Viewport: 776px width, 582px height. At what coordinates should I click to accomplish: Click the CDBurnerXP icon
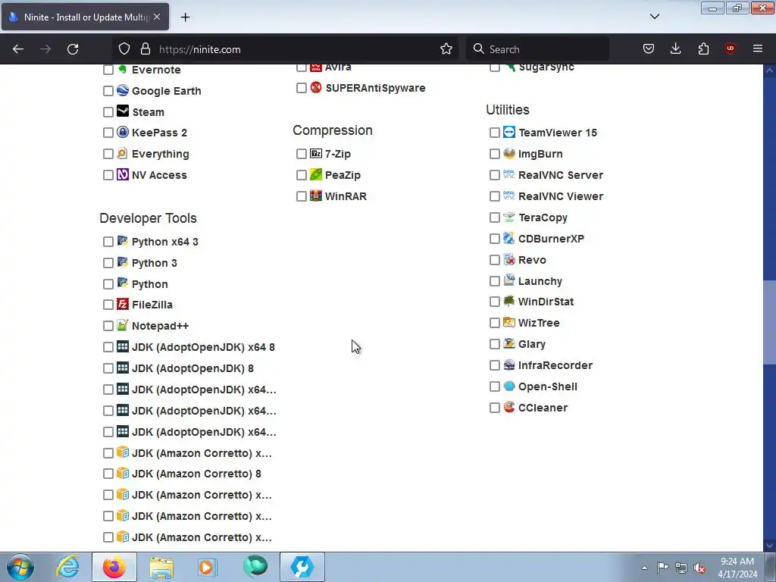point(509,238)
